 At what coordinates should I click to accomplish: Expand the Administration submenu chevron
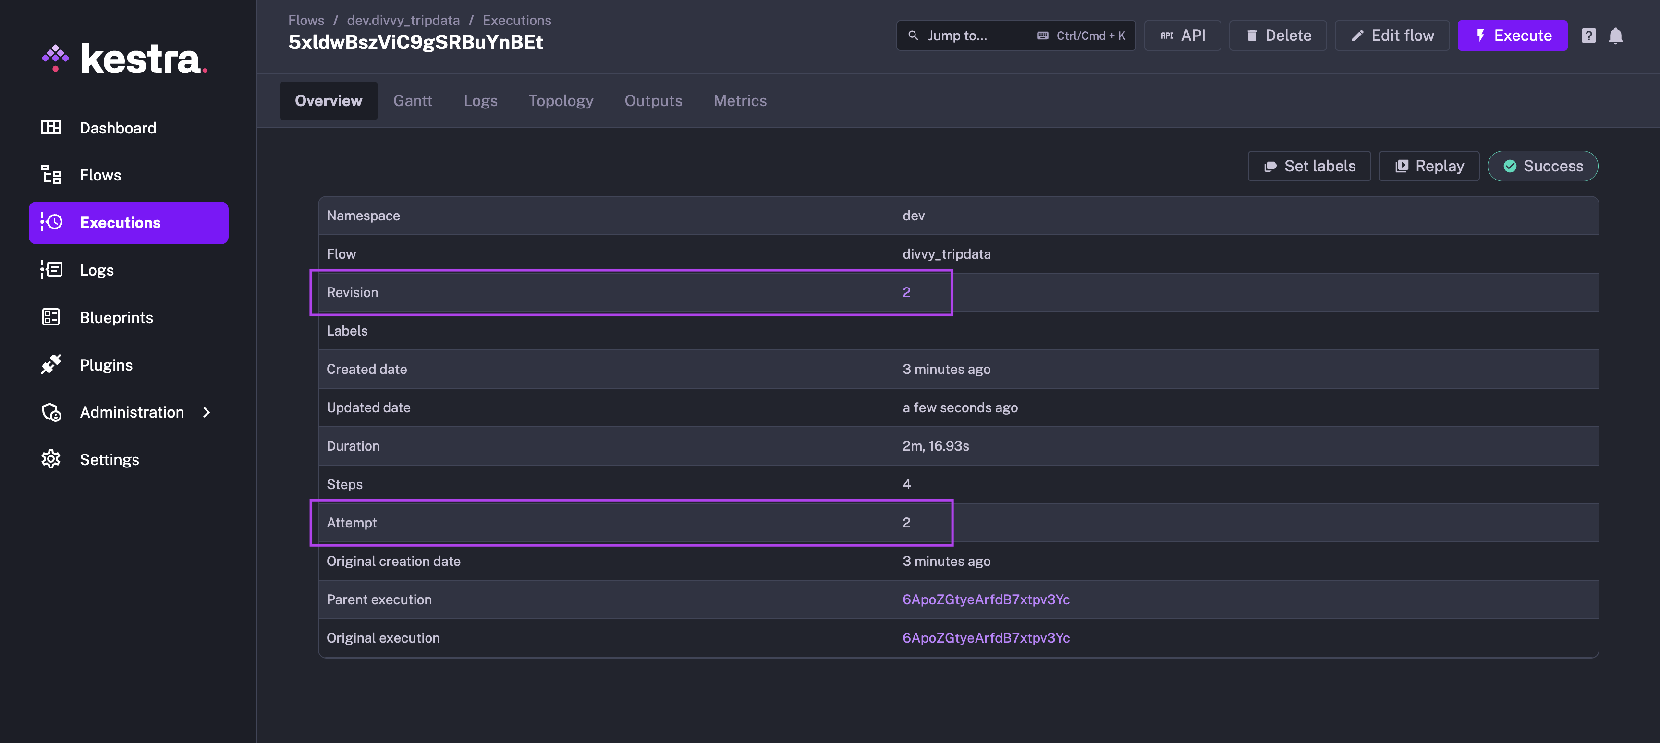tap(206, 412)
